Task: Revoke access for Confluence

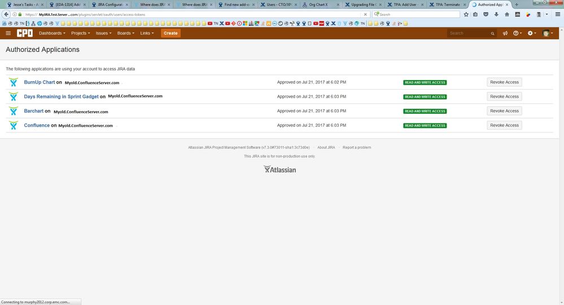Action: pos(504,125)
